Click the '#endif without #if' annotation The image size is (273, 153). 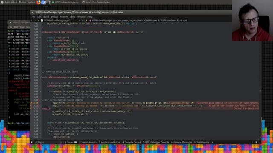click(247, 108)
